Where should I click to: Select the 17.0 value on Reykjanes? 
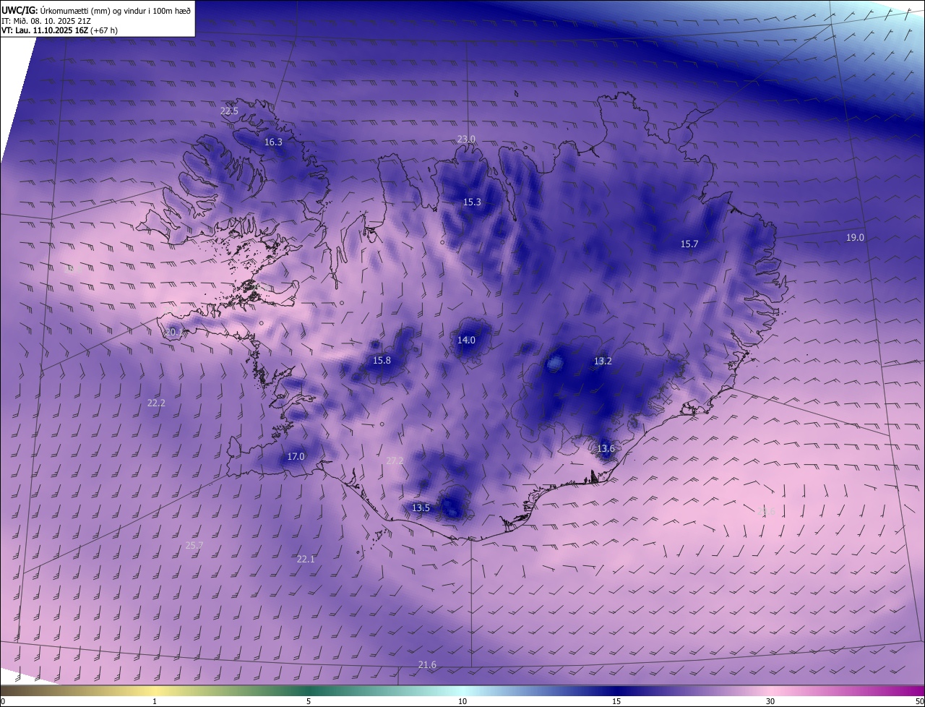296,456
